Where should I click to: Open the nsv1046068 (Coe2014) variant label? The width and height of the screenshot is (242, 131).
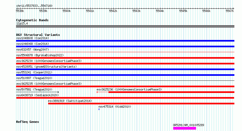pos(33,44)
